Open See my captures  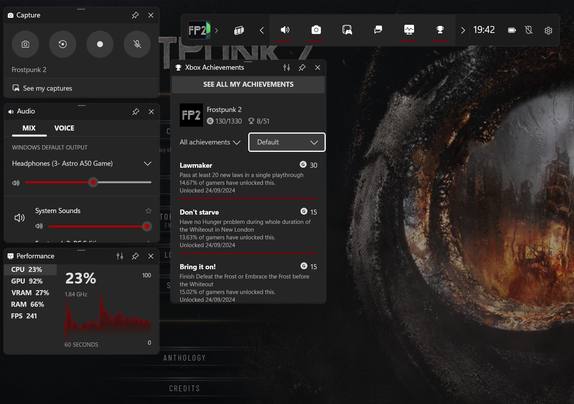(42, 88)
